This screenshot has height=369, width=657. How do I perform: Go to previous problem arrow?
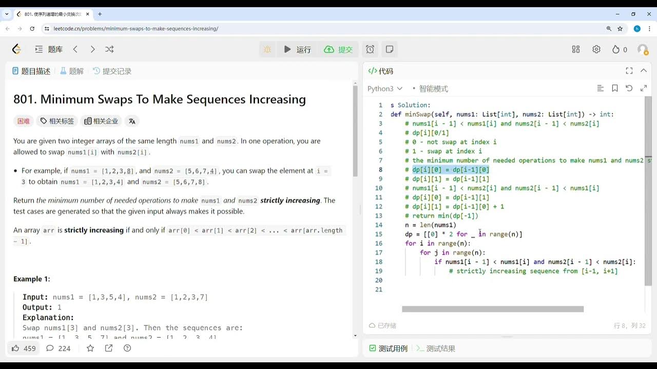pos(75,49)
